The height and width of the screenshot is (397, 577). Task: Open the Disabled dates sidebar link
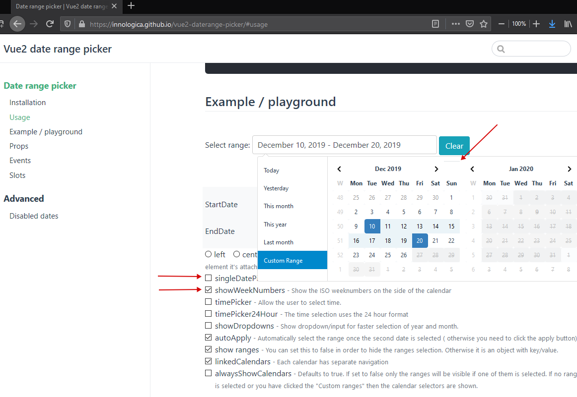pyautogui.click(x=34, y=216)
